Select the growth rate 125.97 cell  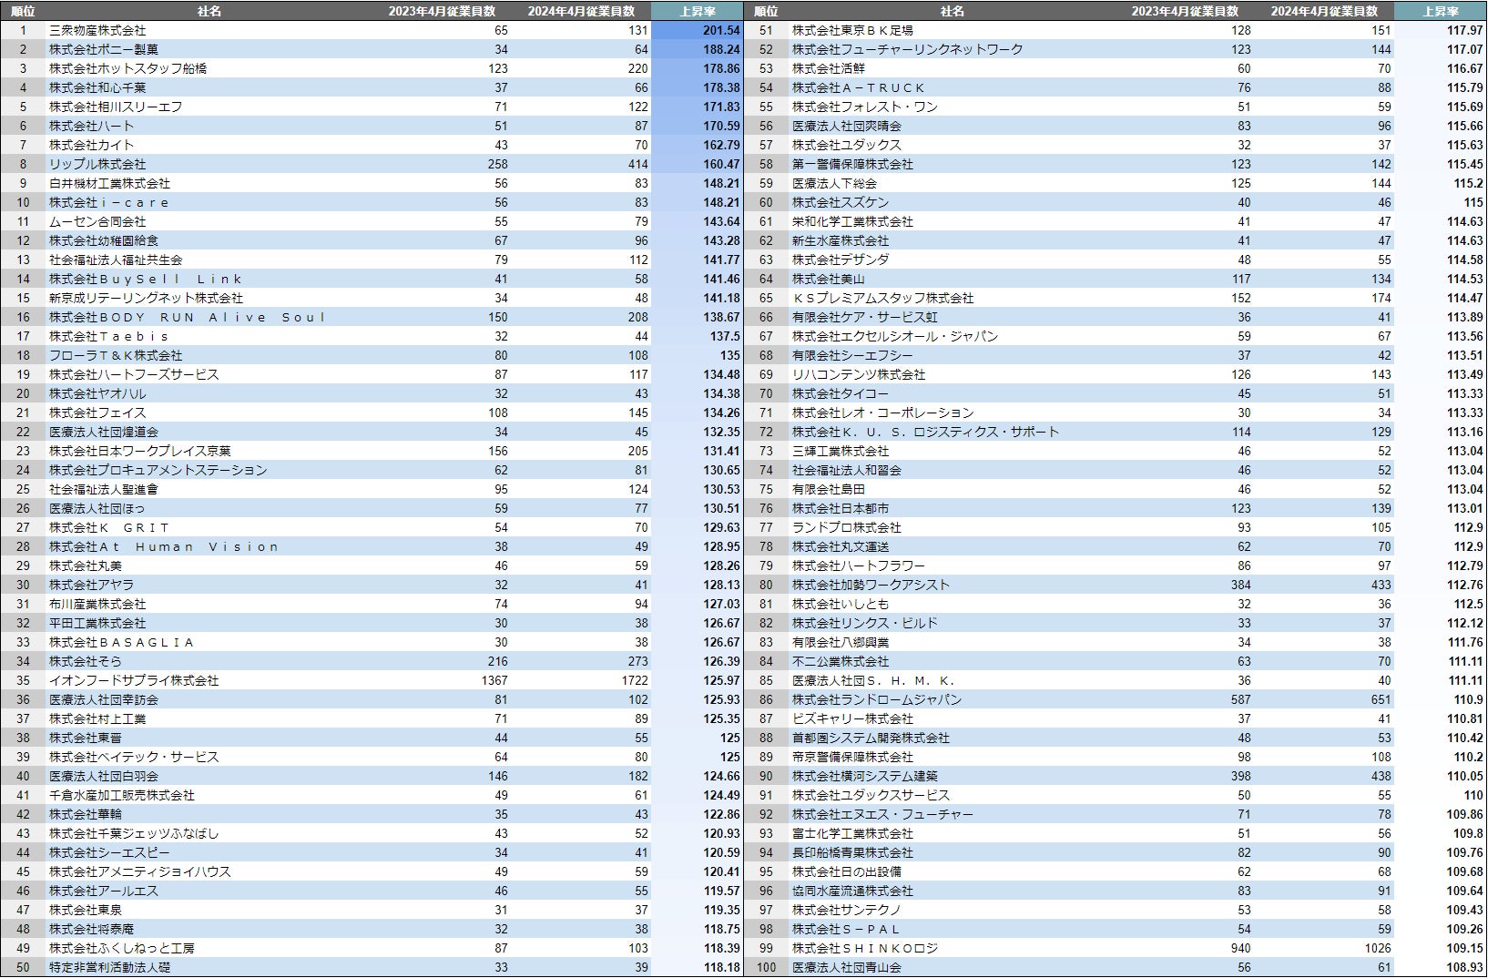coord(698,680)
